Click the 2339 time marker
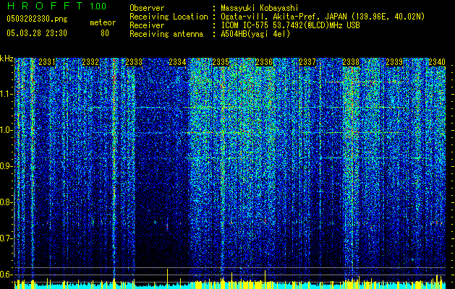This screenshot has height=289, width=455. [394, 62]
